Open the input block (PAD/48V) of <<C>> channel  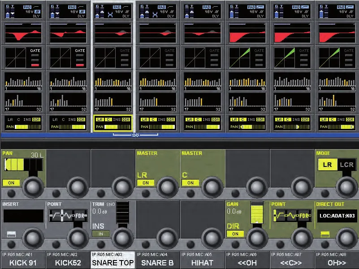pyautogui.click(x=292, y=12)
